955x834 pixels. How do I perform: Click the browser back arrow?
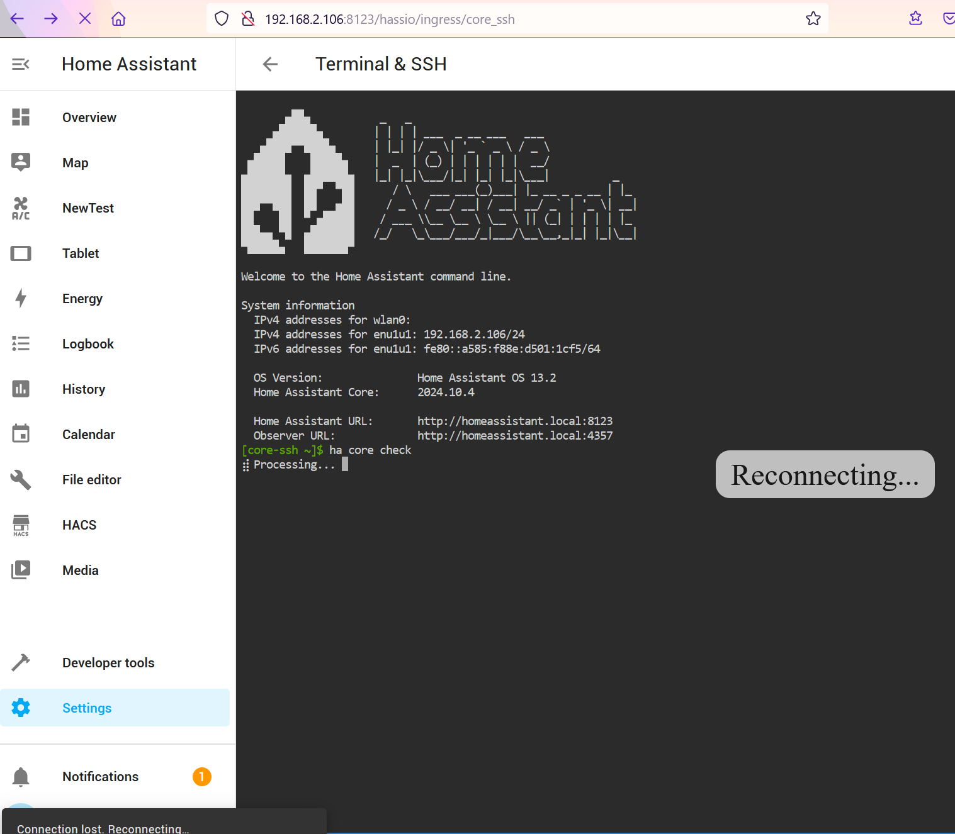[x=17, y=18]
